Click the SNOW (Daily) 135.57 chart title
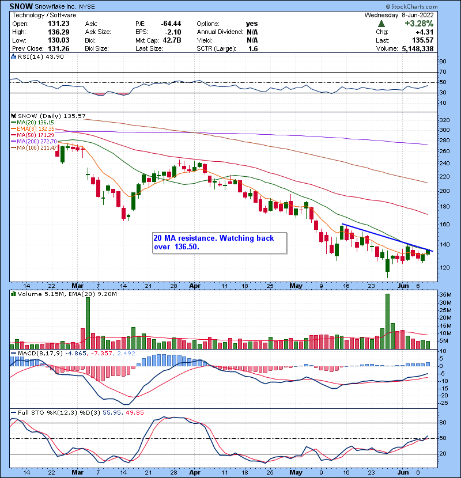 point(52,116)
